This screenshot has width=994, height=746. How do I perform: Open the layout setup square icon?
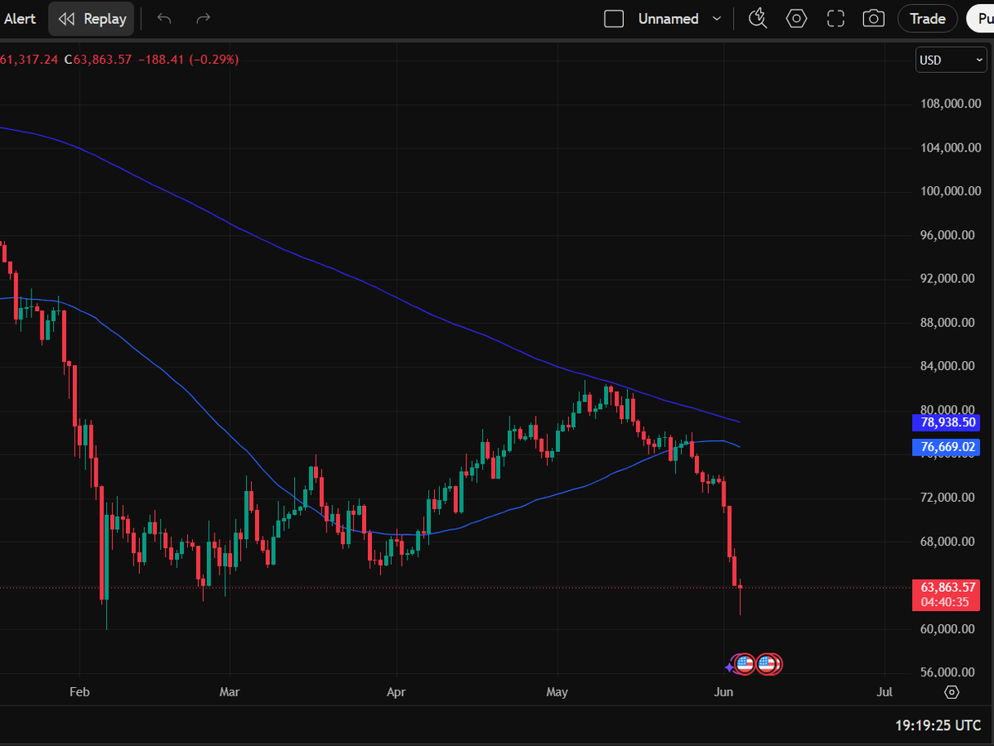614,18
